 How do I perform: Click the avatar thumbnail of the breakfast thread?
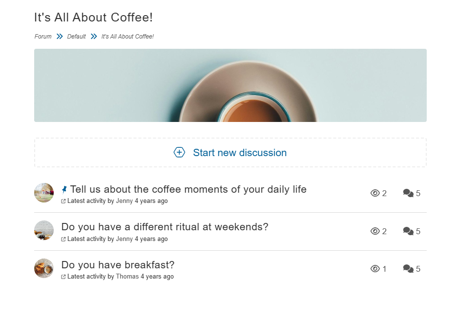[44, 268]
